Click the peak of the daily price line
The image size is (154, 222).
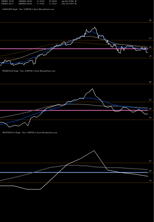tap(95, 27)
